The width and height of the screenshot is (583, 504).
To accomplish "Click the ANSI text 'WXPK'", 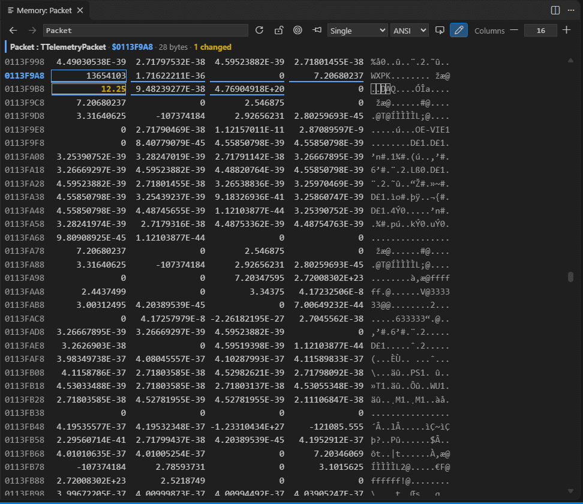I will coord(380,76).
